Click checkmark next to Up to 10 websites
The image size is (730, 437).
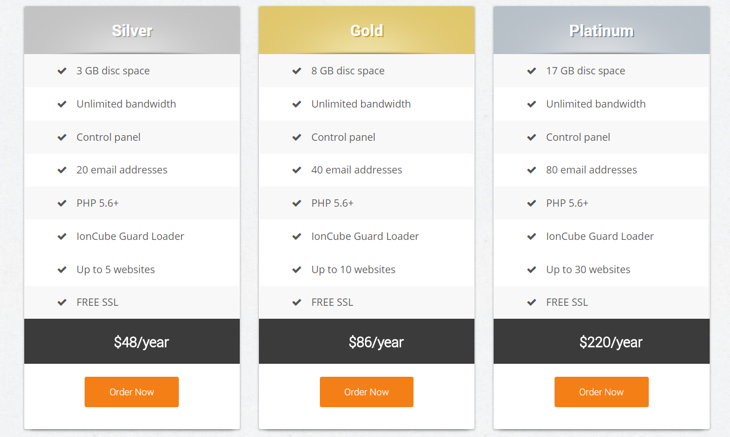tap(297, 270)
